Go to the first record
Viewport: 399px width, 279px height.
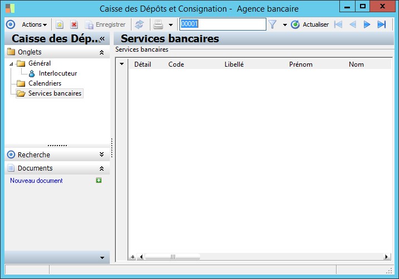tap(338, 24)
